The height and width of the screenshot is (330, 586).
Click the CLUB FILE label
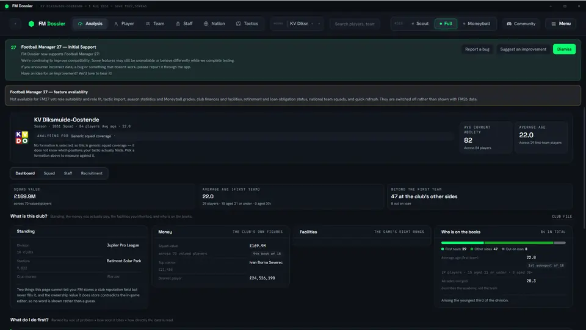coord(562,217)
